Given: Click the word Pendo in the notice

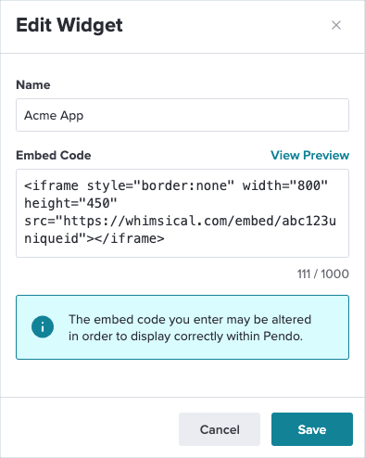Looking at the screenshot, I should pyautogui.click(x=283, y=336).
